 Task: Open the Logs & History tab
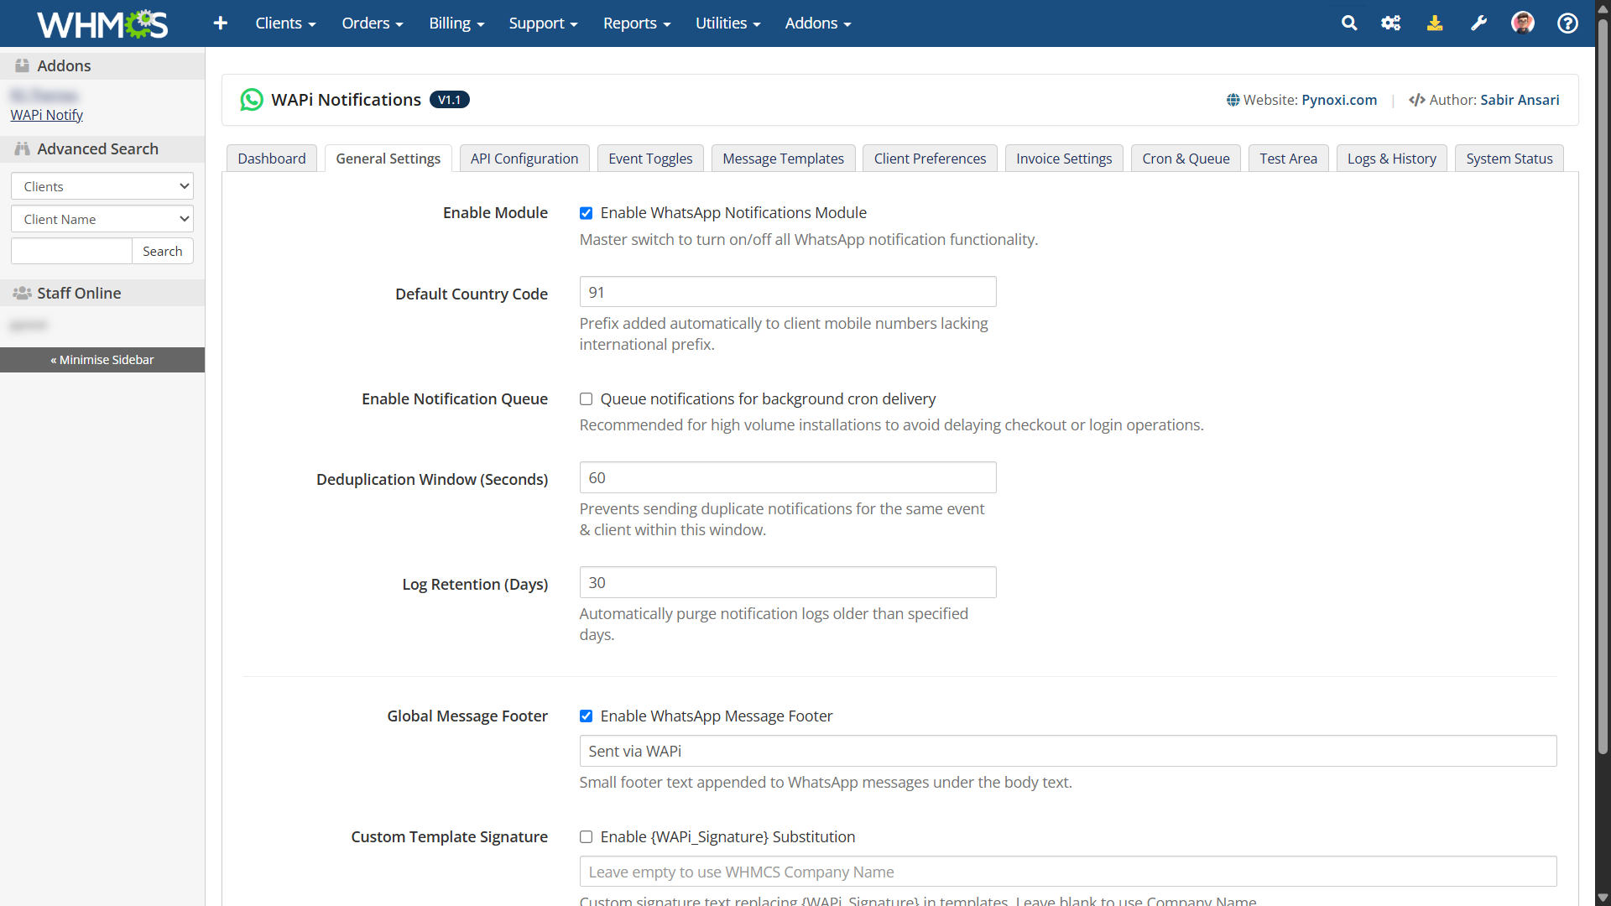point(1391,159)
